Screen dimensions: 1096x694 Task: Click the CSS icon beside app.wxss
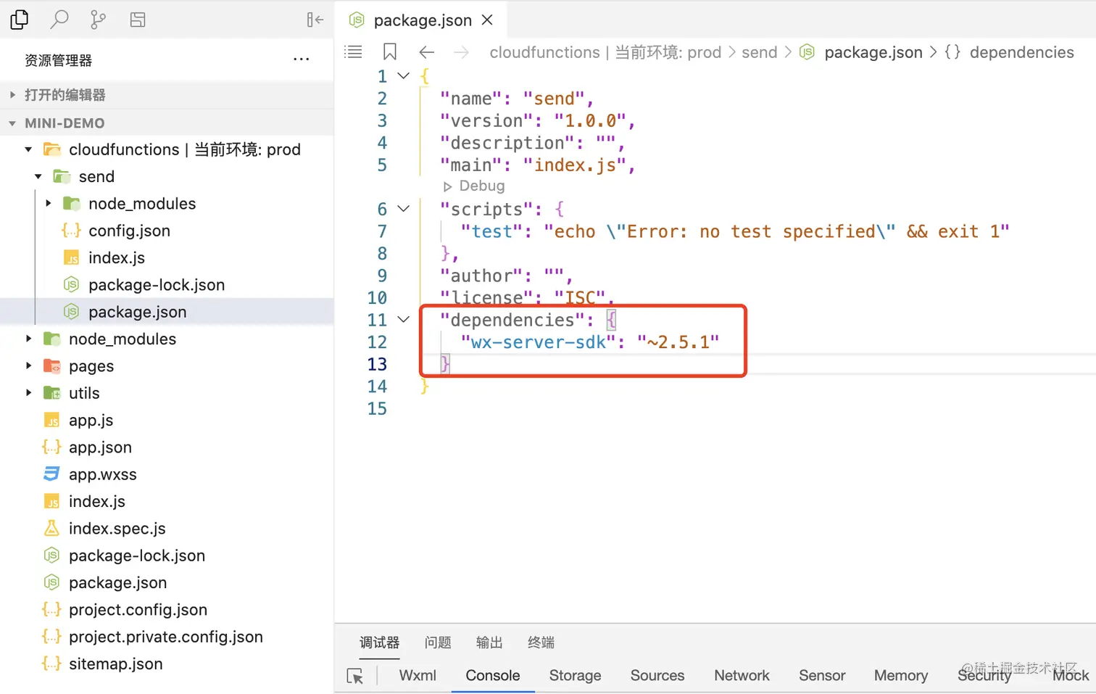51,474
